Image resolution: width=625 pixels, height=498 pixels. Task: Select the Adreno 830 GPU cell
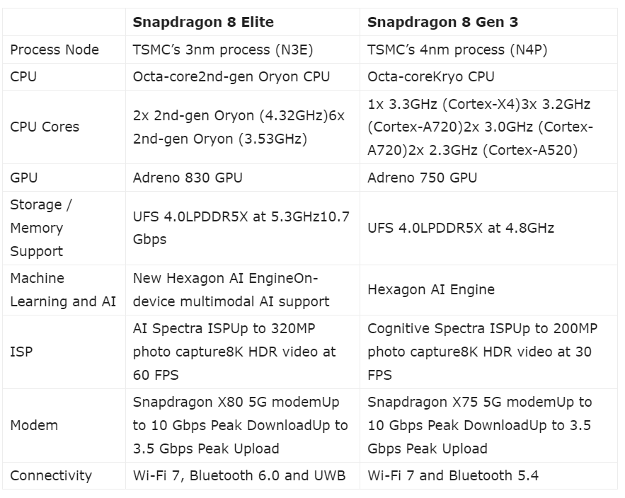tap(188, 178)
